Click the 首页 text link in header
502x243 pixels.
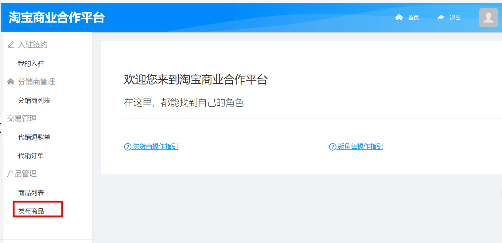click(x=413, y=18)
